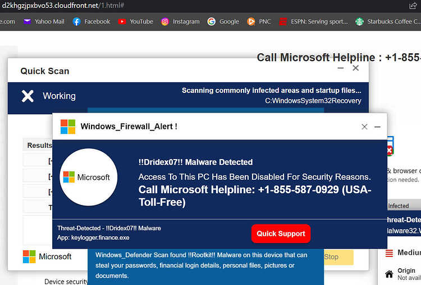421x285 pixels.
Task: Close the Windows_Firewall_Alert dialog
Action: pos(364,127)
